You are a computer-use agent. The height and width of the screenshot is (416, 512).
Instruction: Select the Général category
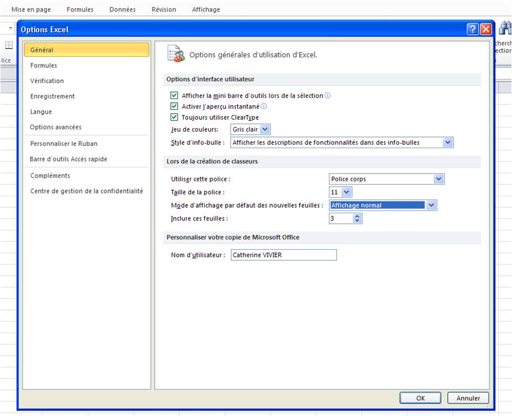pos(87,50)
